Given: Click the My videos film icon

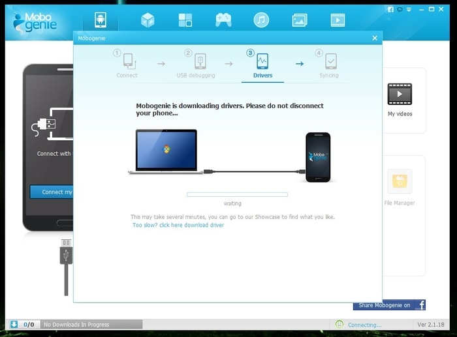Looking at the screenshot, I should coord(400,94).
